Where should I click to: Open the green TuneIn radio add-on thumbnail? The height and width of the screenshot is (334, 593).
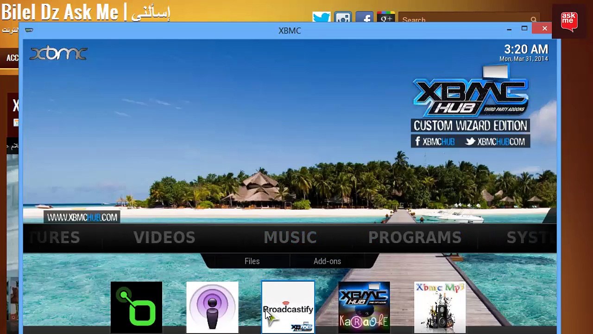(136, 307)
